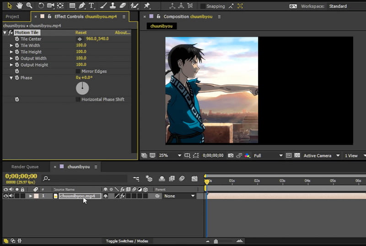Click the graph editor icon

tap(194, 179)
